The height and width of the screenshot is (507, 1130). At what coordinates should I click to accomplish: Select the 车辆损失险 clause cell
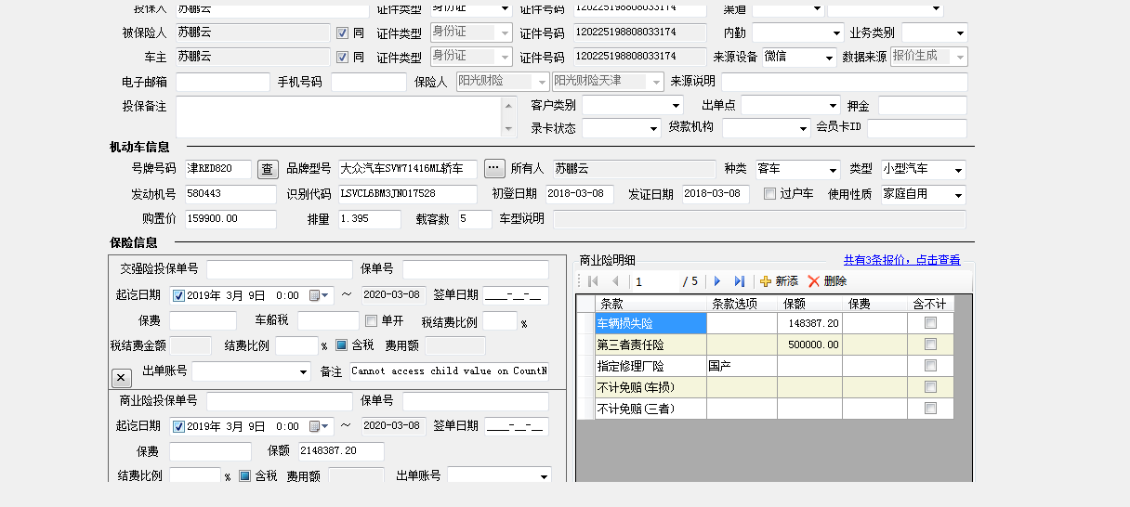(x=650, y=323)
